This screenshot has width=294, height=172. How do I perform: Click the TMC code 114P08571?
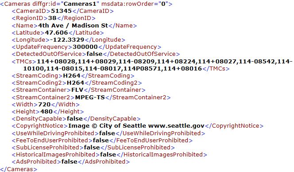click(143, 69)
